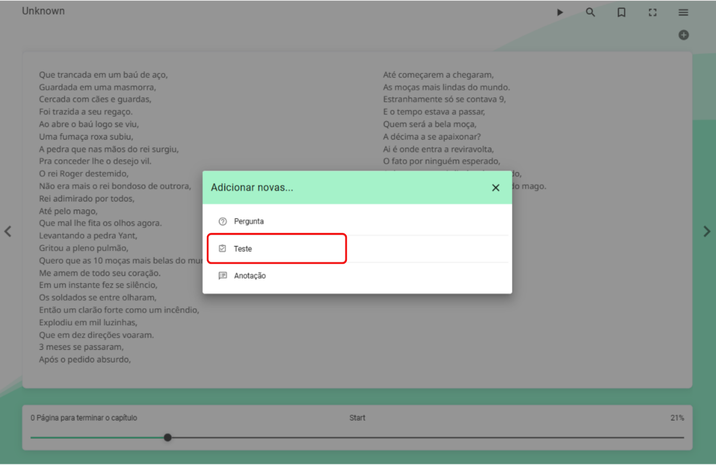
Task: Click line 'As moças mais lindas do mundo.'
Action: click(x=447, y=87)
